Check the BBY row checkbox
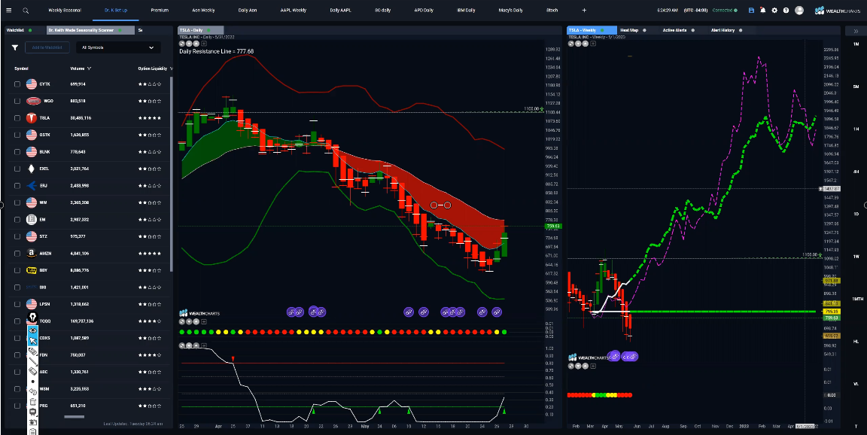The height and width of the screenshot is (435, 867). 17,270
